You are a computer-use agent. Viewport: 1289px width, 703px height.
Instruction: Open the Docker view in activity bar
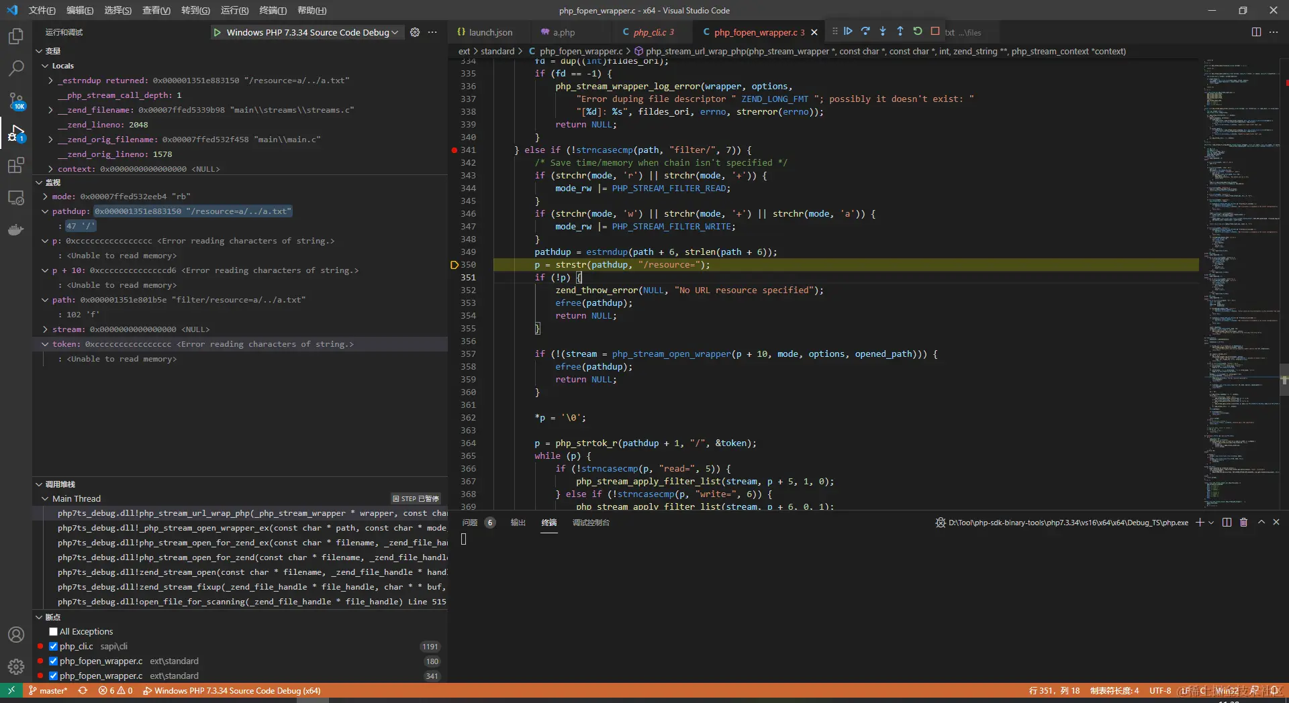[16, 229]
